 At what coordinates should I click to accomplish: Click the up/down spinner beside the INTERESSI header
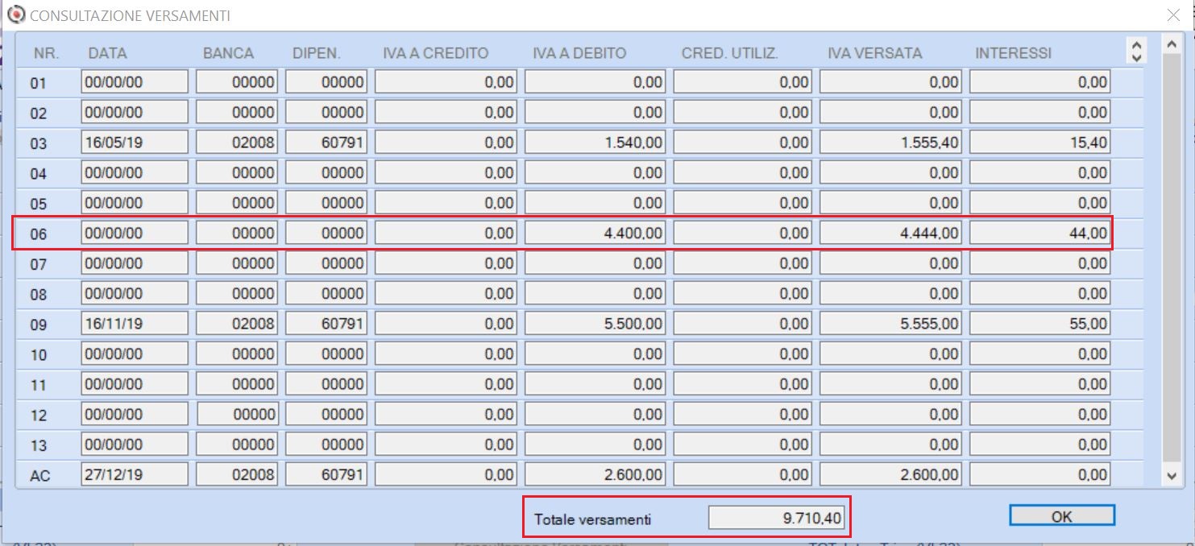tap(1137, 52)
